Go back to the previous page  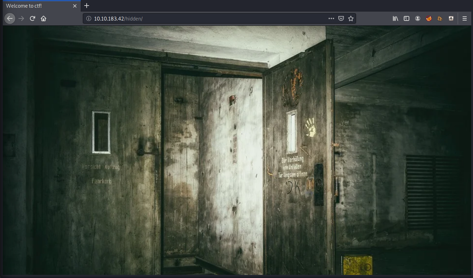[x=10, y=18]
